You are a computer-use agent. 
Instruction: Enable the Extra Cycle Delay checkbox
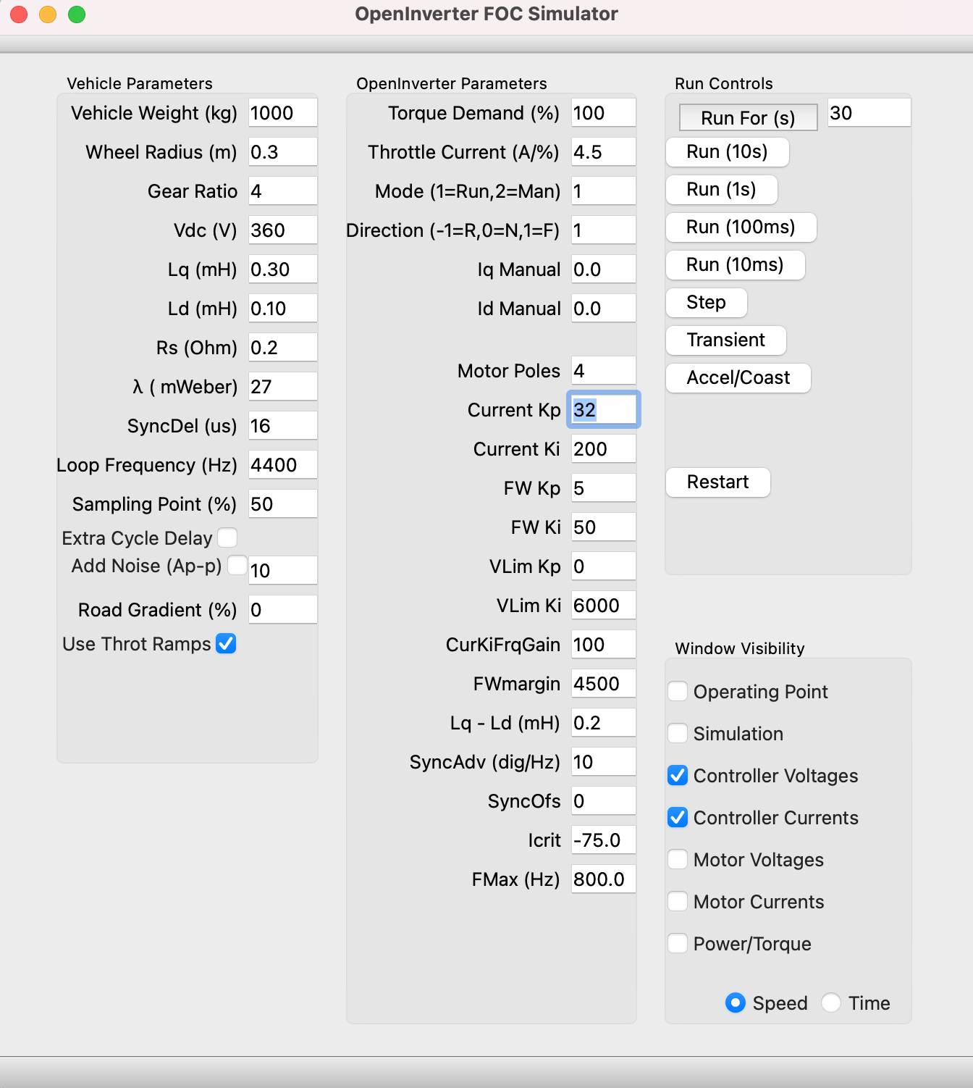(227, 537)
